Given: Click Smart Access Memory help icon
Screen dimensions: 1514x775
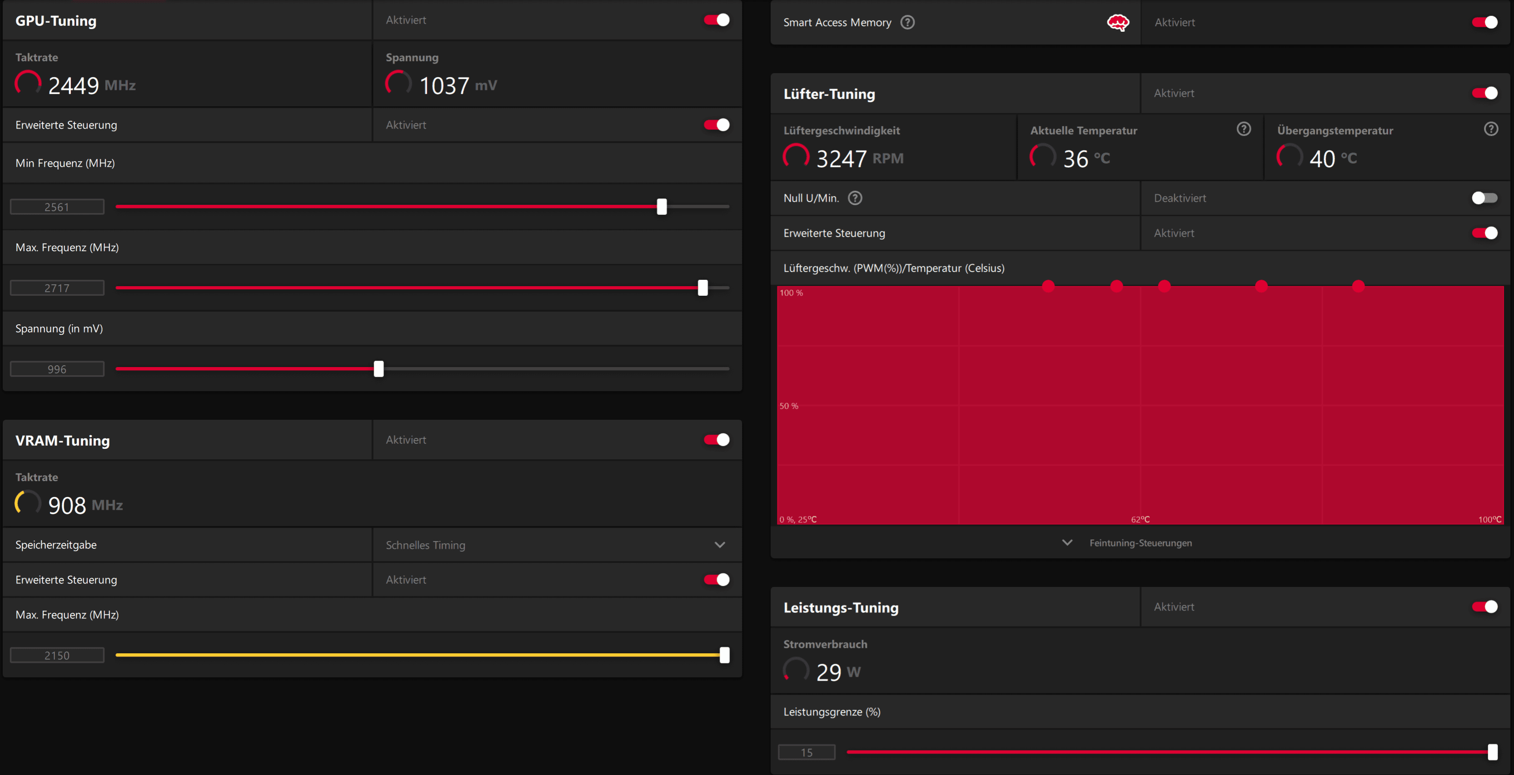Looking at the screenshot, I should 907,22.
